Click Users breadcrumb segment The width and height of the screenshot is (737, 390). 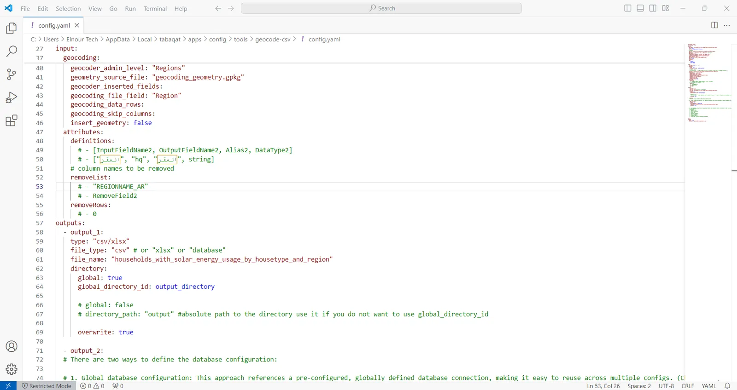coord(51,39)
